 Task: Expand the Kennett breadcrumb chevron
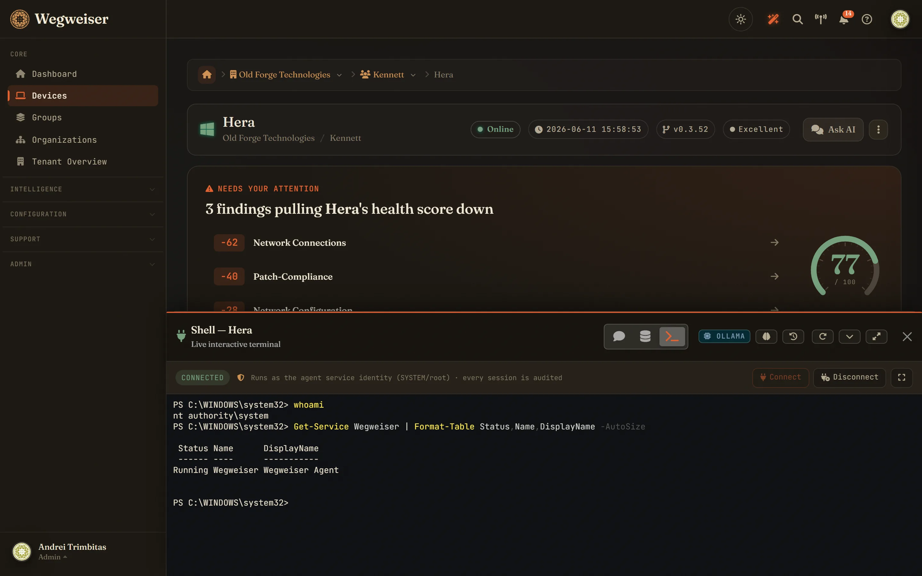[x=413, y=75]
